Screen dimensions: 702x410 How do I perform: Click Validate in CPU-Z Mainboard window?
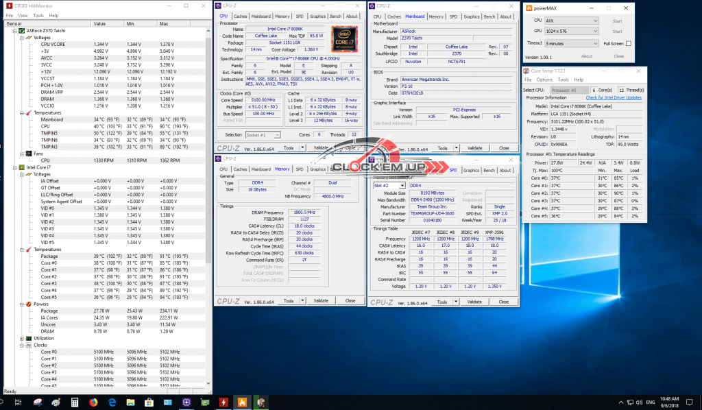pyautogui.click(x=474, y=148)
